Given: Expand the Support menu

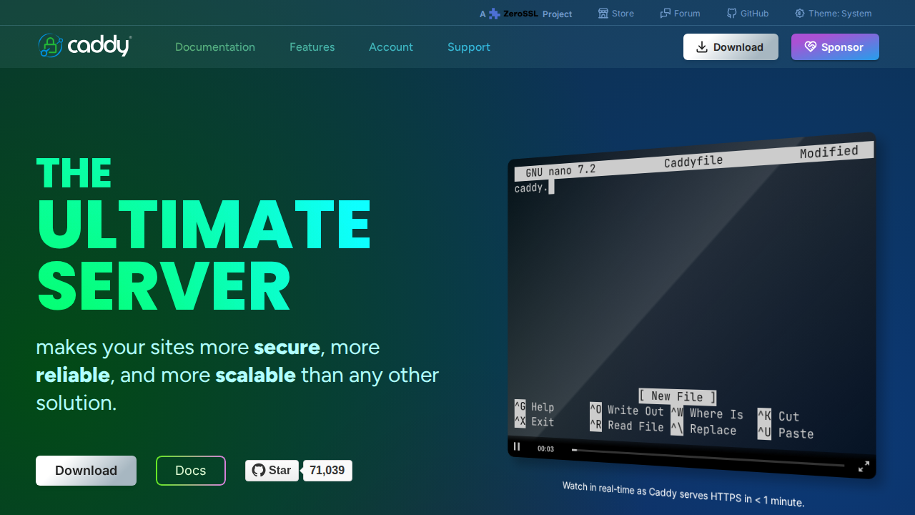Looking at the screenshot, I should pos(469,47).
